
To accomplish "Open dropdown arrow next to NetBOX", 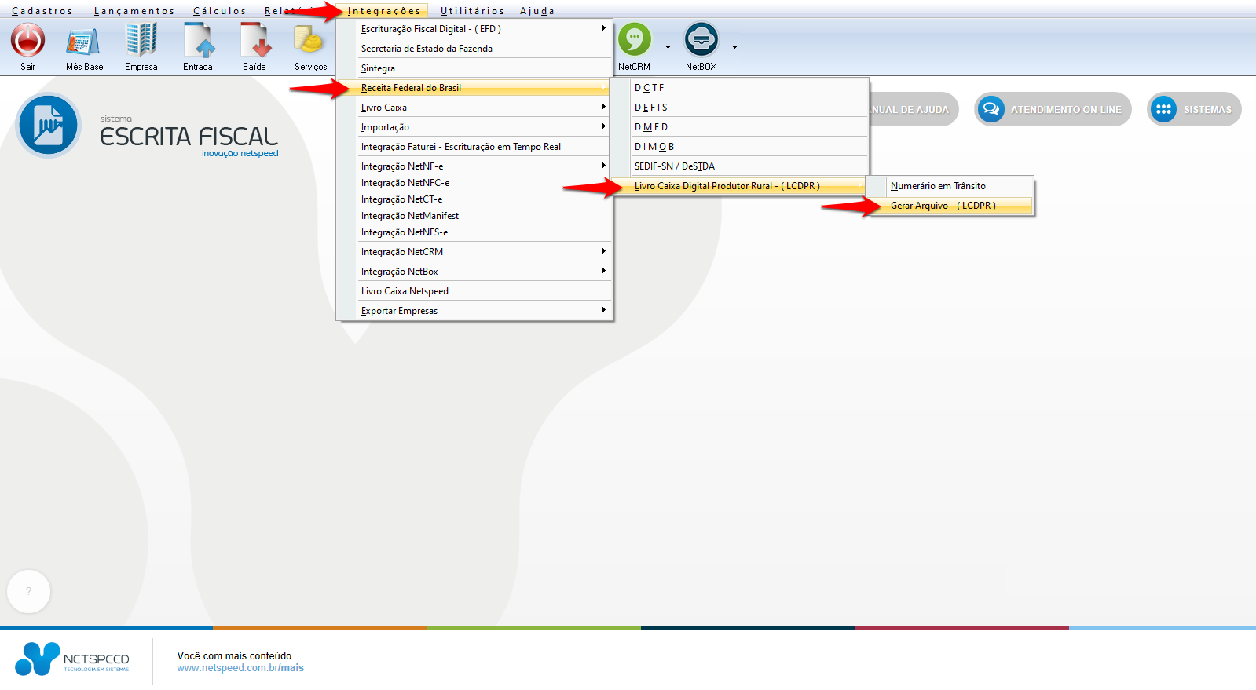I will (x=735, y=47).
